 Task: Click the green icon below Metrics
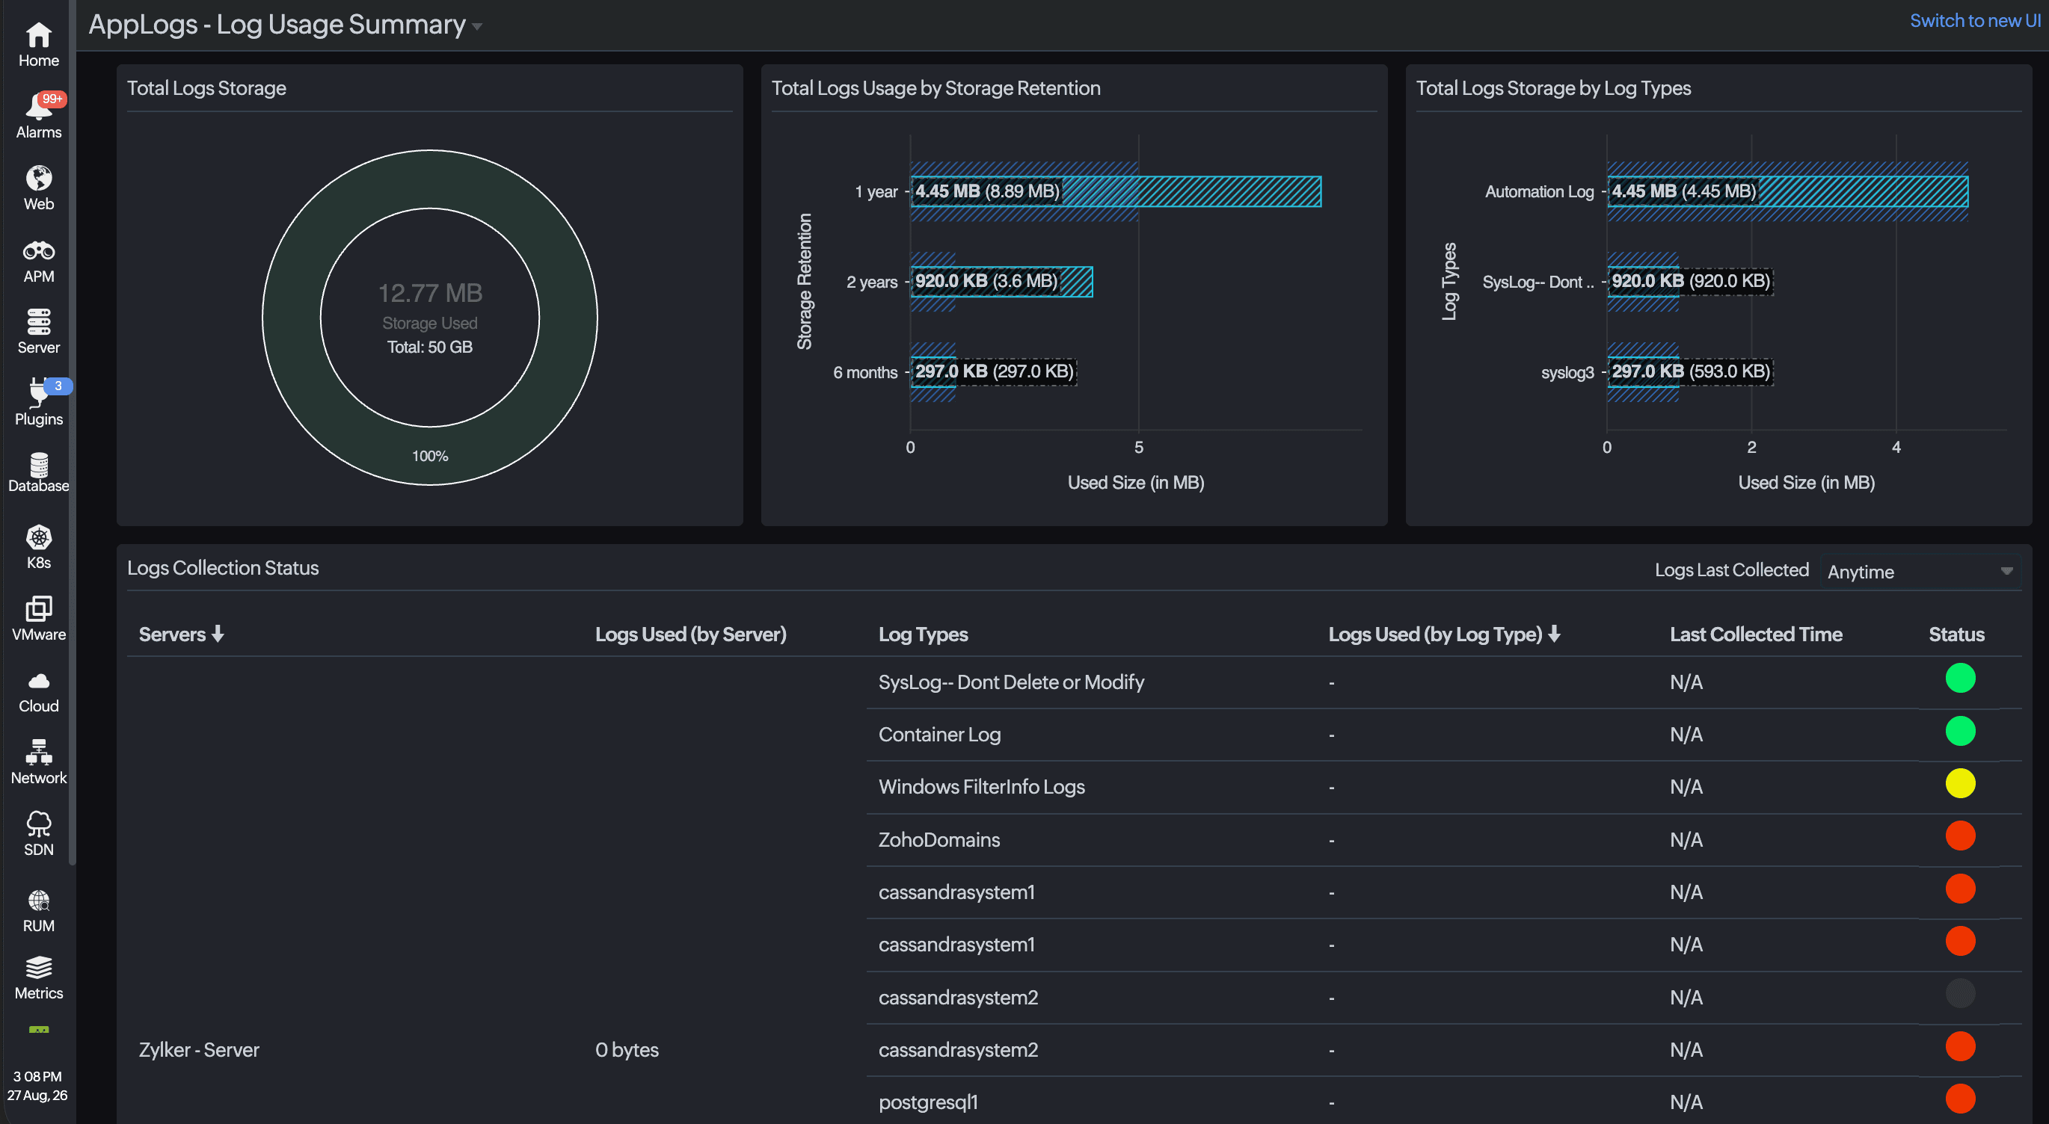(x=38, y=1030)
